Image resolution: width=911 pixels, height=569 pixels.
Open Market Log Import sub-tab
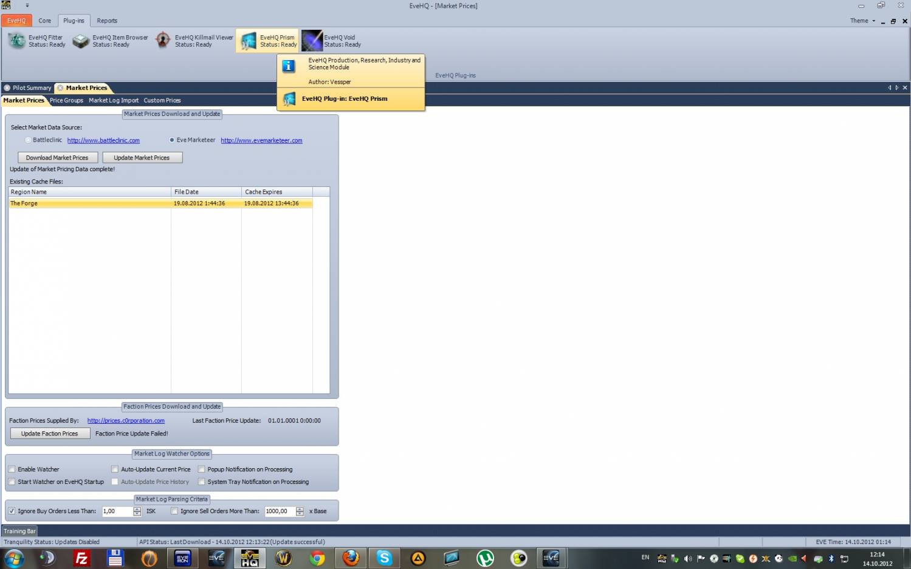(x=114, y=100)
